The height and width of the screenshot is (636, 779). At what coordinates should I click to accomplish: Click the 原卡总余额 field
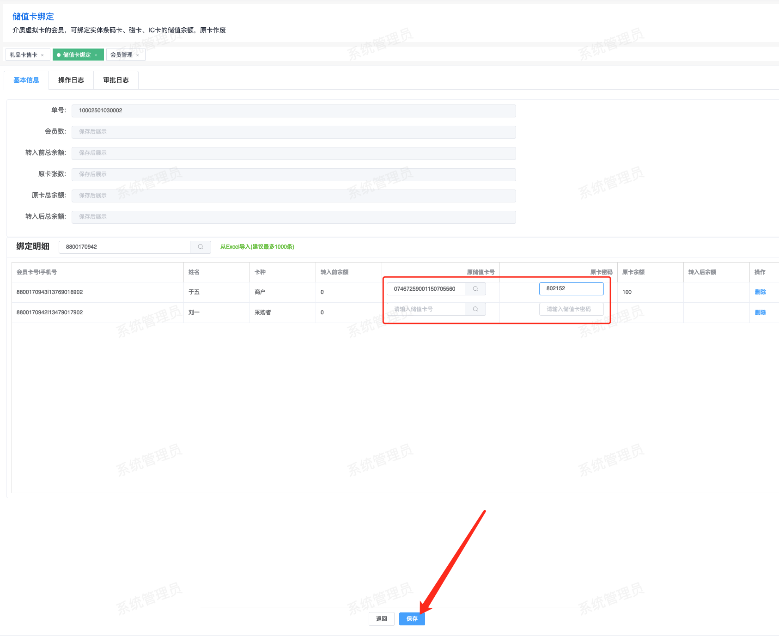pos(294,196)
